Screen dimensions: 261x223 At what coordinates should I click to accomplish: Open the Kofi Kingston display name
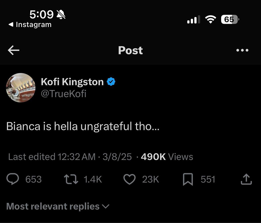[x=72, y=82]
